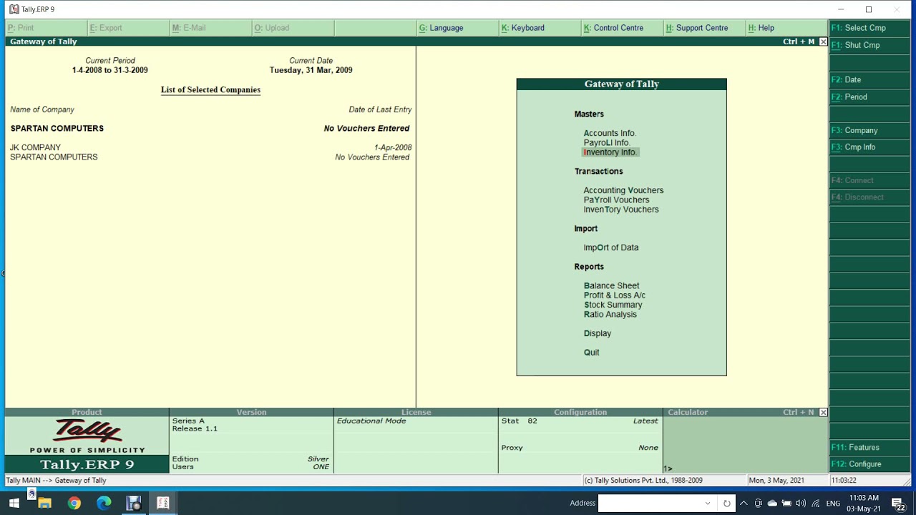Open the floppy-disk app on taskbar
916x515 pixels.
[x=134, y=504]
